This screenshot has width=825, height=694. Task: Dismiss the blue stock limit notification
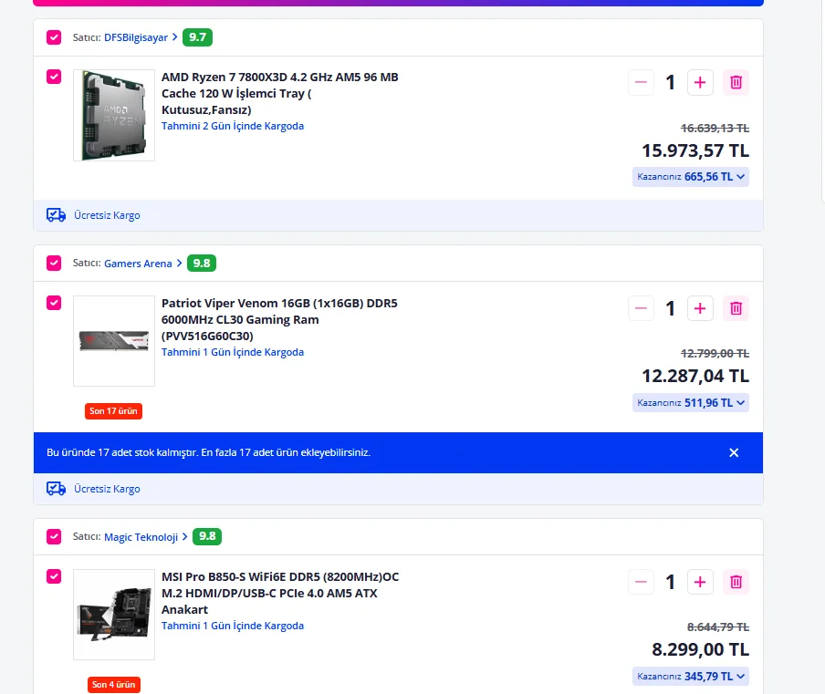tap(734, 452)
